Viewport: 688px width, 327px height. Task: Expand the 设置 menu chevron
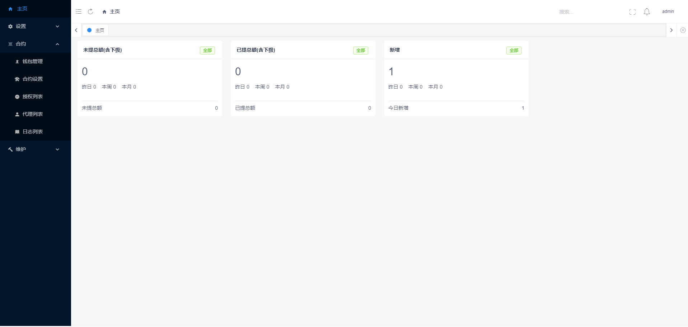point(57,27)
